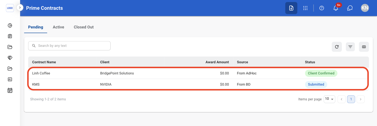Open the chat messages icon
The image size is (377, 126).
(x=350, y=8)
